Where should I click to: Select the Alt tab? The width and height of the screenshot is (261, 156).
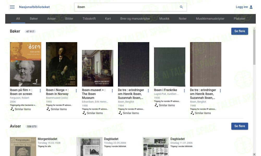18,18
